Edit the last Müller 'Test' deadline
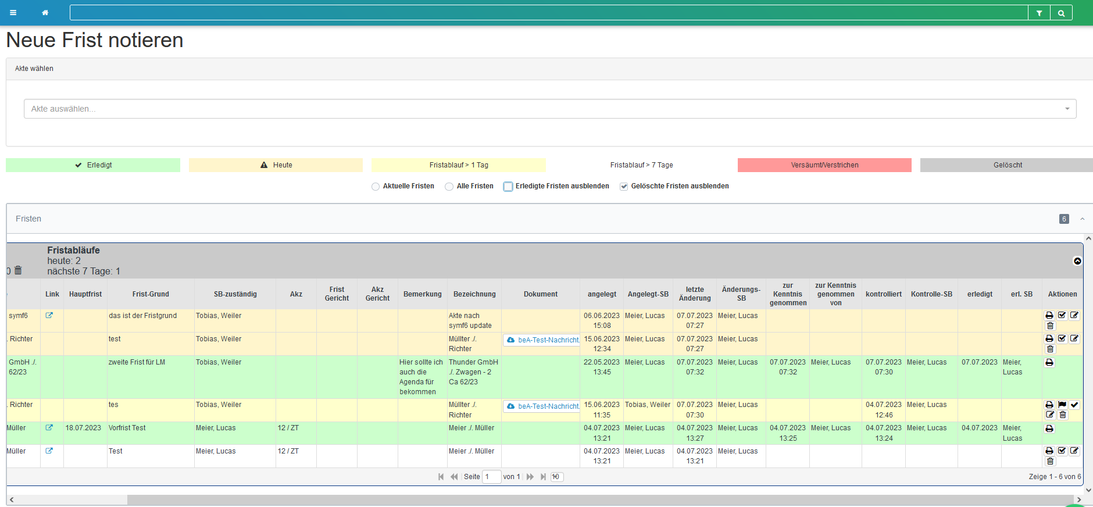Screen dimensions: 1093x507 [x=1074, y=451]
